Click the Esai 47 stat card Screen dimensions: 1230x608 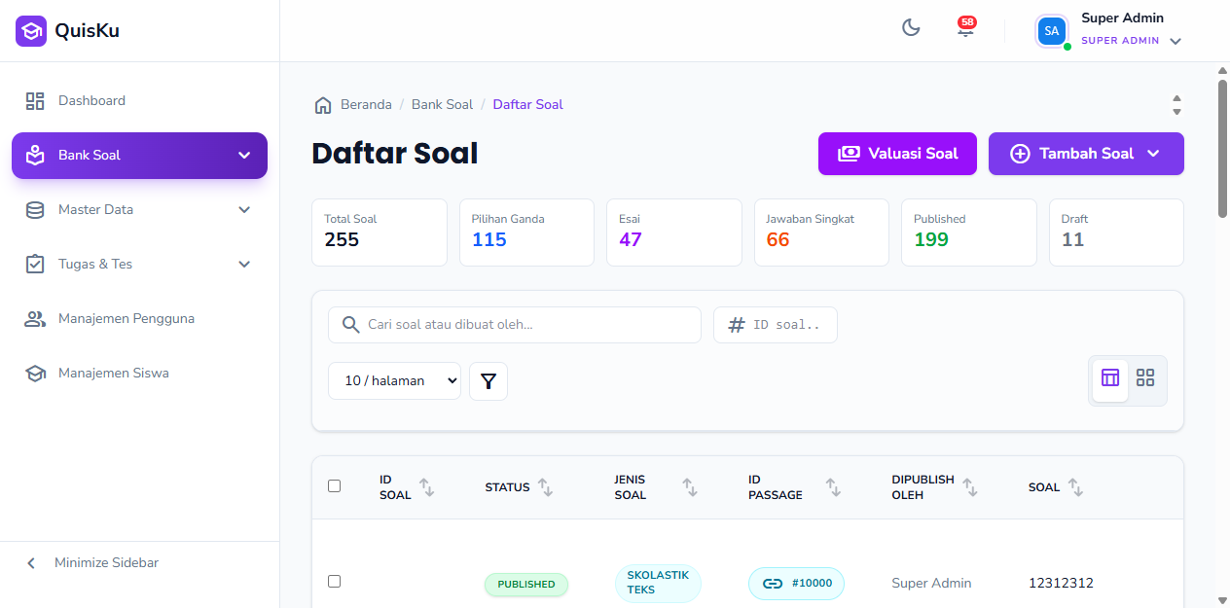(x=674, y=232)
